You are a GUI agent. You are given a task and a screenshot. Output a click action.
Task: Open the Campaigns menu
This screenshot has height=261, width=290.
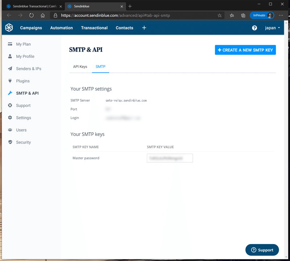pyautogui.click(x=31, y=28)
